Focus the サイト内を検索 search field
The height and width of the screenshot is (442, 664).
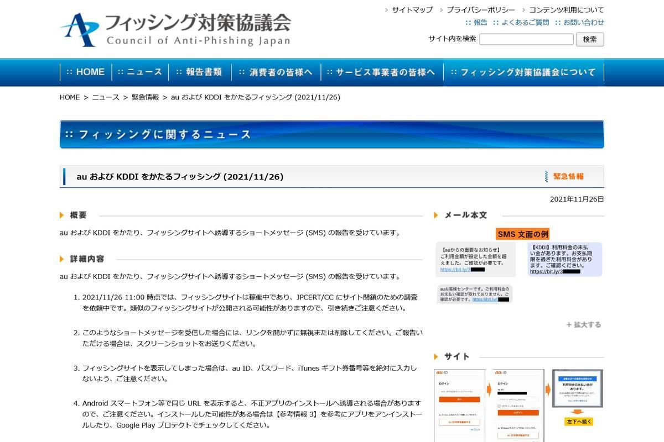pyautogui.click(x=526, y=39)
